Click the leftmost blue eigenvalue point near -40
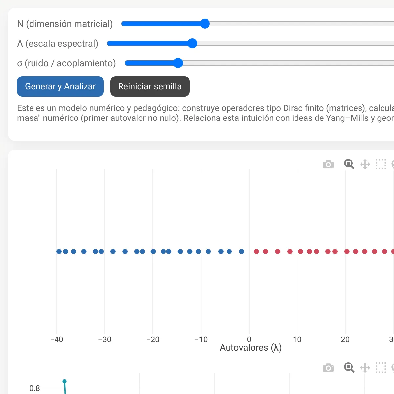The width and height of the screenshot is (394, 394). click(x=59, y=252)
